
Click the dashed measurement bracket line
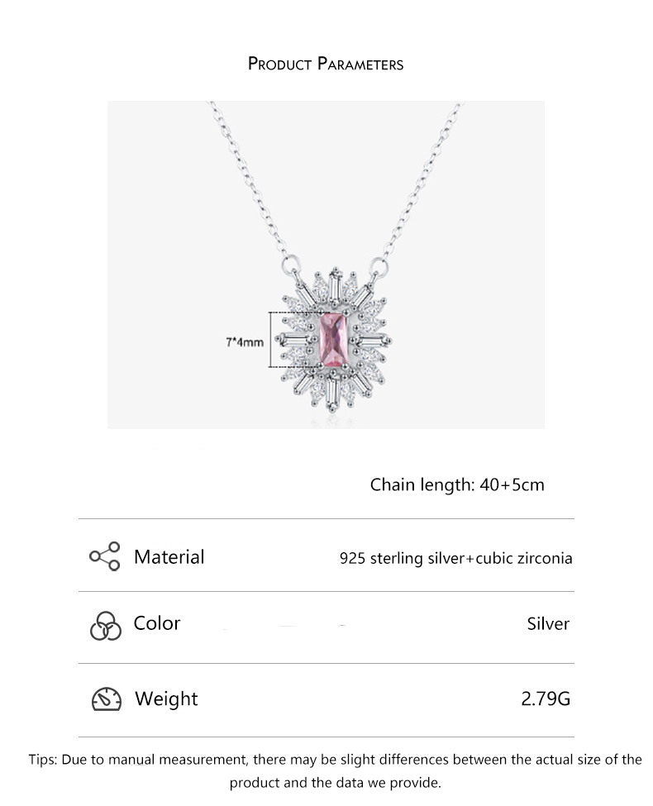coord(270,340)
